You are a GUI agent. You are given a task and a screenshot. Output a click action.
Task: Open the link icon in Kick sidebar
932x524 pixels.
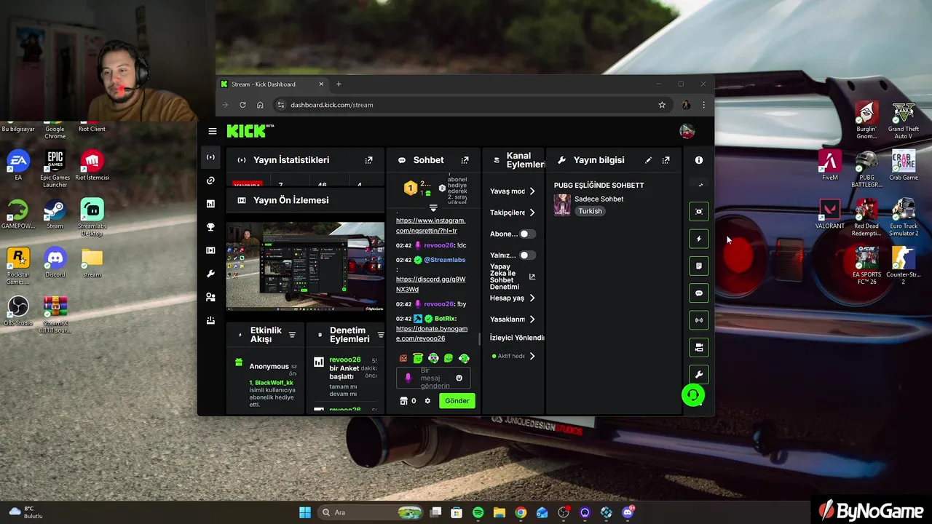210,180
